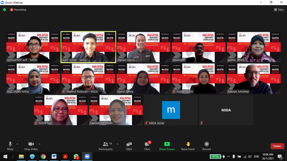Show hidden system tray icons
The width and height of the screenshot is (287, 161).
(229, 156)
